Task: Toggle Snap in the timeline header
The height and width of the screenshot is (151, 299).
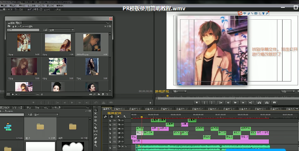Action: 112,117
